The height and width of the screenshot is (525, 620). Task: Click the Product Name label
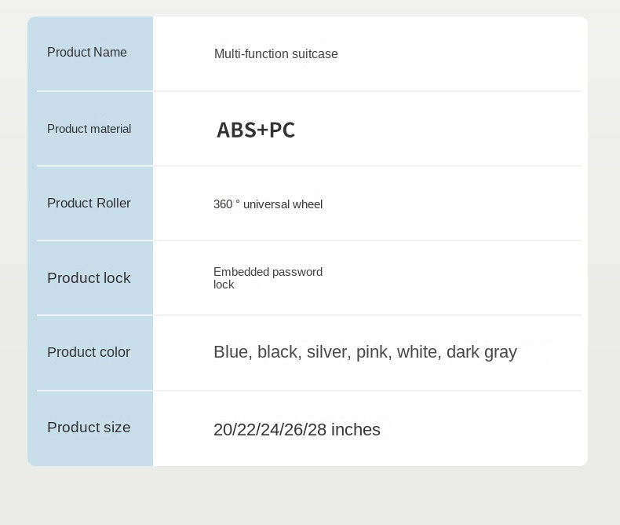click(87, 53)
